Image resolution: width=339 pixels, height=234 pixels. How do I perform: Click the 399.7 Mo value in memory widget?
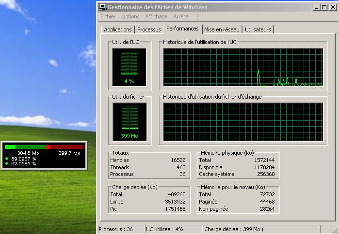pyautogui.click(x=69, y=153)
